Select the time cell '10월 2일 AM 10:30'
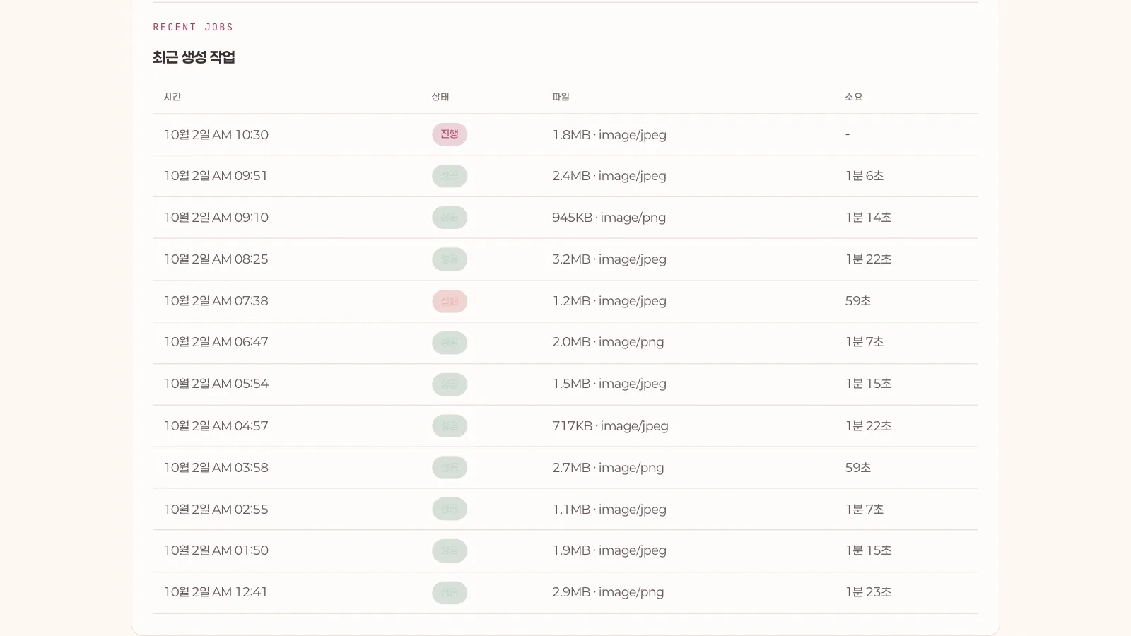The image size is (1131, 636). [216, 135]
